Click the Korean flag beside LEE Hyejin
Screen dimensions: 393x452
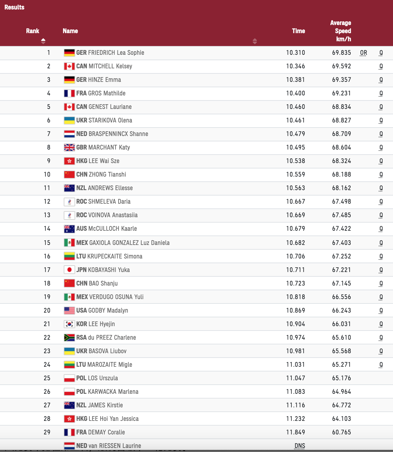tap(69, 324)
